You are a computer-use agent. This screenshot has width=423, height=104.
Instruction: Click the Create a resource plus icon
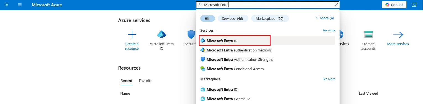pyautogui.click(x=132, y=34)
